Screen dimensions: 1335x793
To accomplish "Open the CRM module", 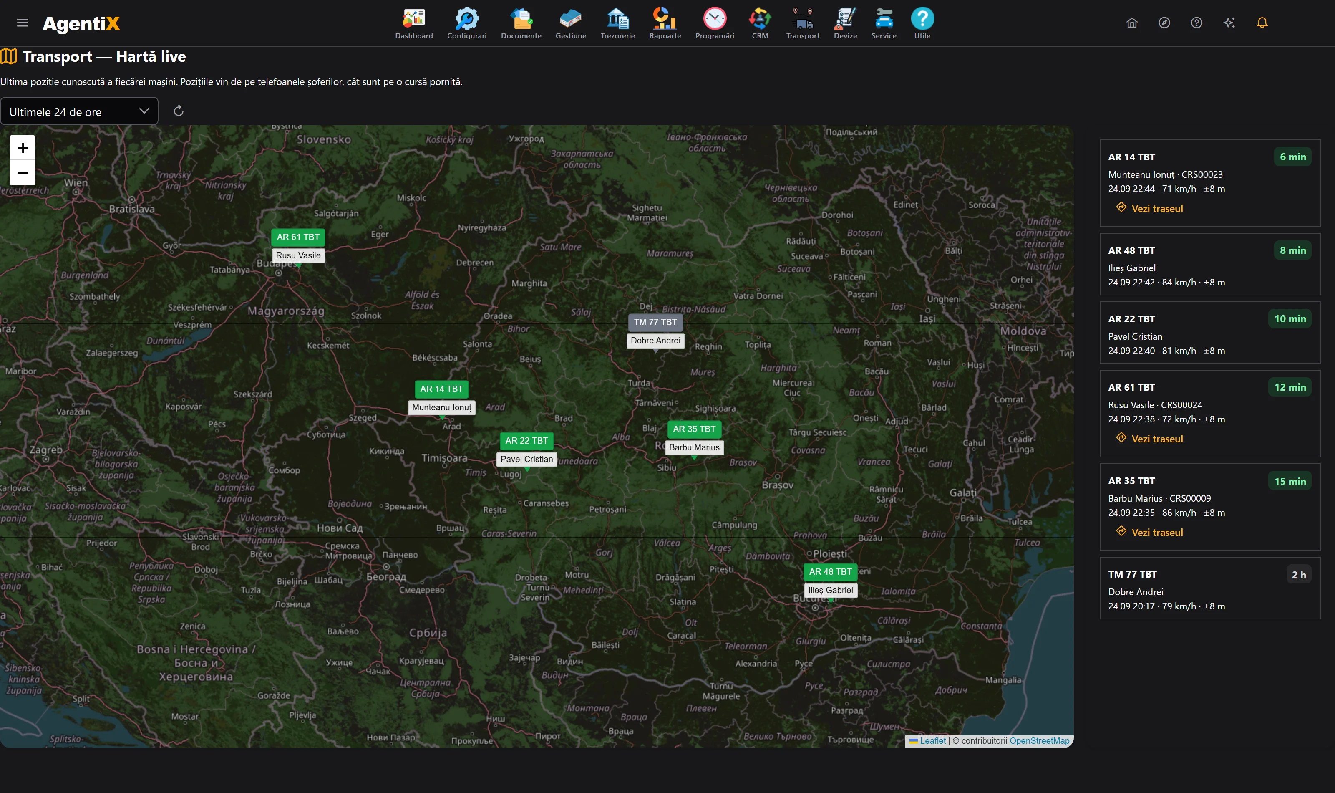I will tap(760, 23).
